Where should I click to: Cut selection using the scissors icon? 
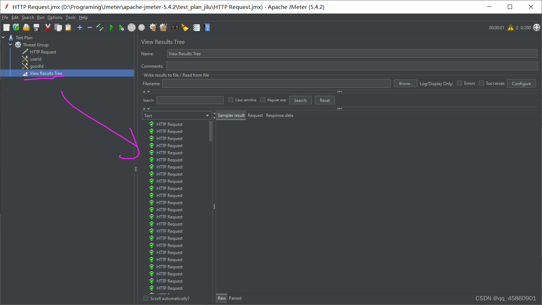pyautogui.click(x=48, y=27)
